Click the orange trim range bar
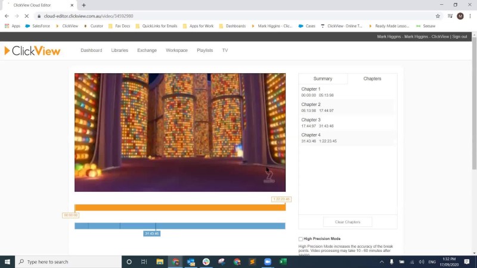This screenshot has width=477, height=268. 180,207
